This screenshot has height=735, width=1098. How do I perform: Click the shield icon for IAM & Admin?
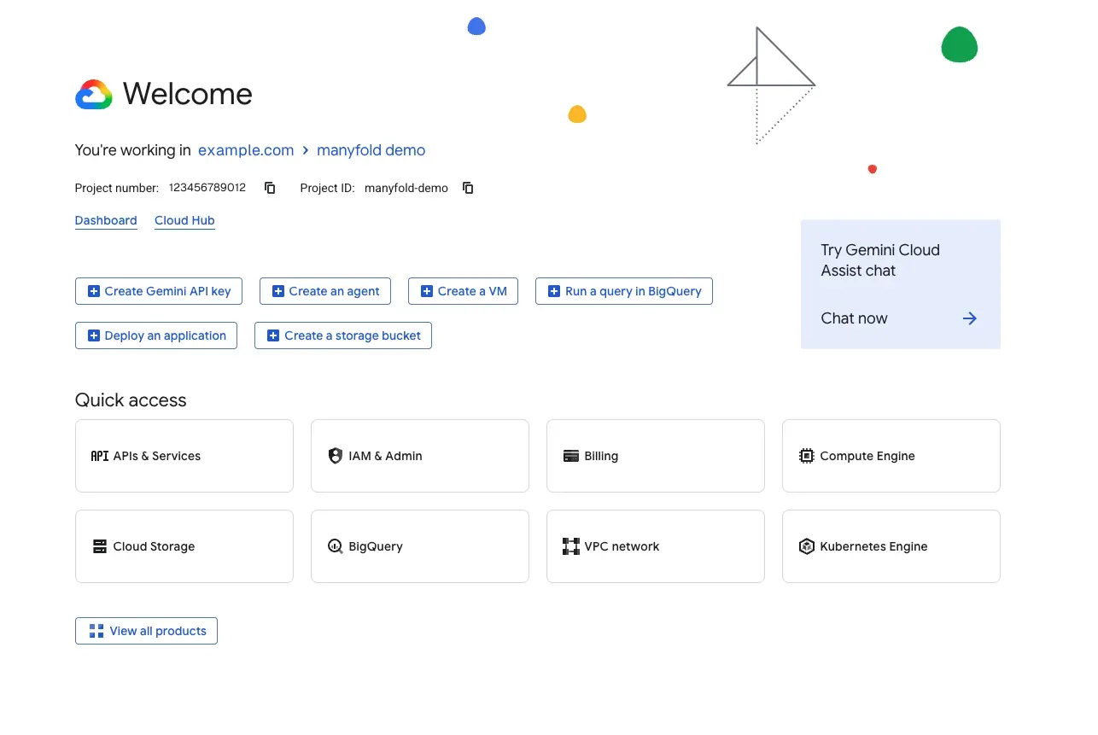click(336, 456)
